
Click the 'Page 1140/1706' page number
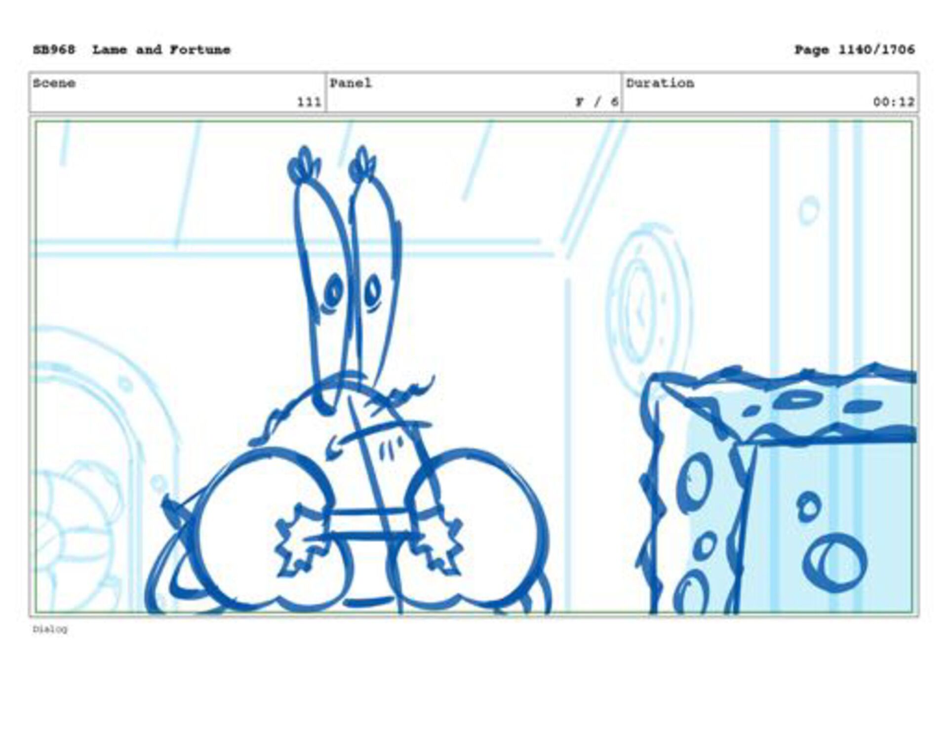[854, 50]
